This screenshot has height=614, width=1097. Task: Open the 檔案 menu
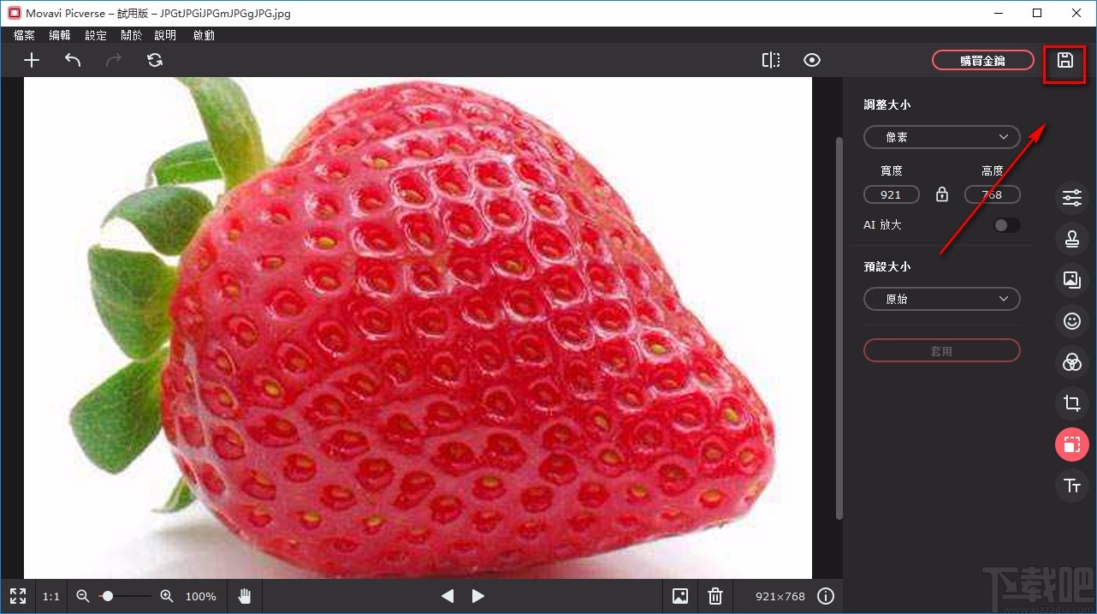(x=24, y=35)
